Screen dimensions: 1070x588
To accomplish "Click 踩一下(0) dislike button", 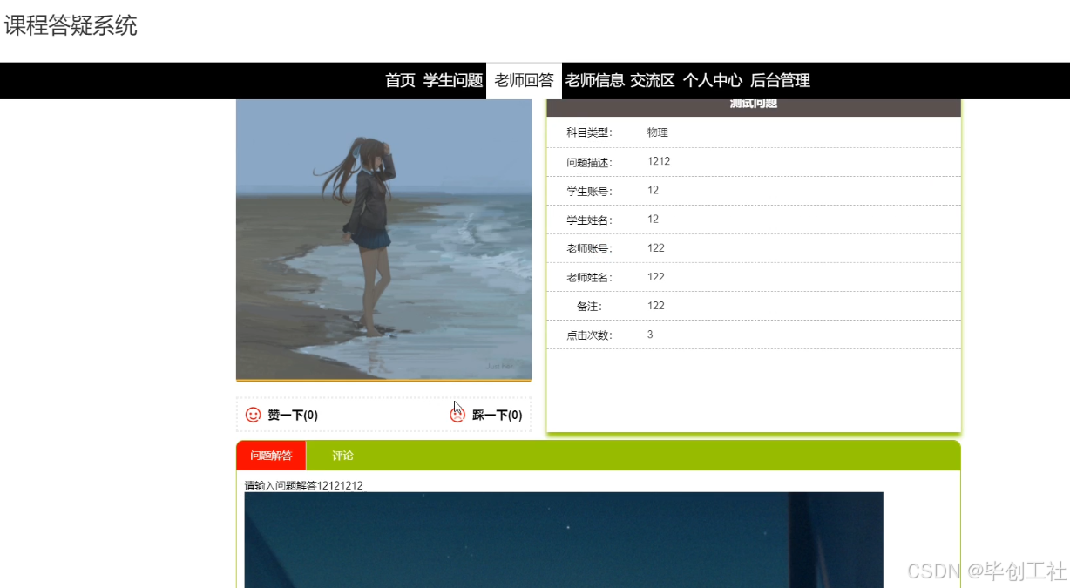I will (x=486, y=415).
